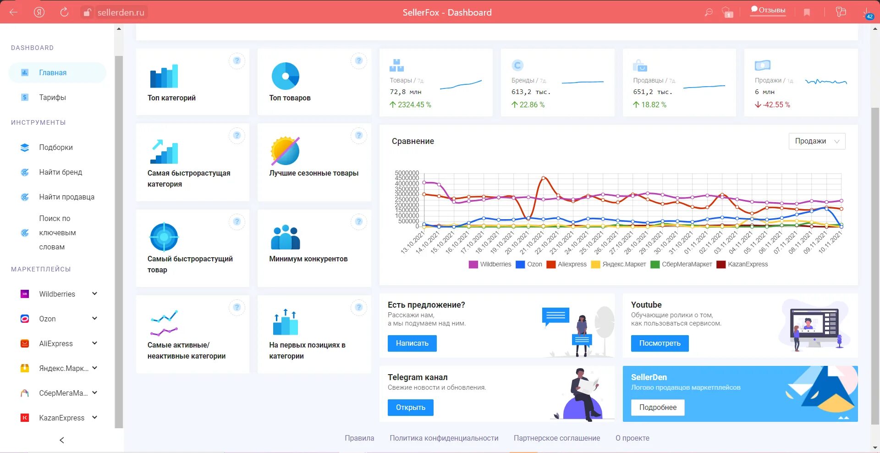Click the Ozon sidebar logo icon
The image size is (880, 453).
pos(25,319)
